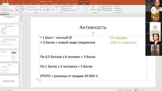This screenshot has width=162, height=91.
Task: Justify the paragraph text
Action: [53, 10]
